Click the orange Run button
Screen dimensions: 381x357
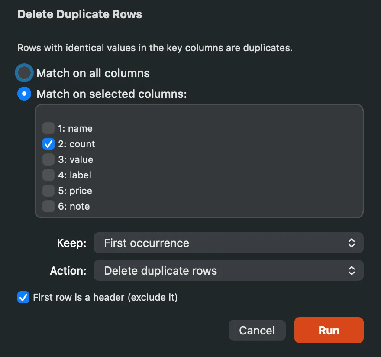coord(329,330)
